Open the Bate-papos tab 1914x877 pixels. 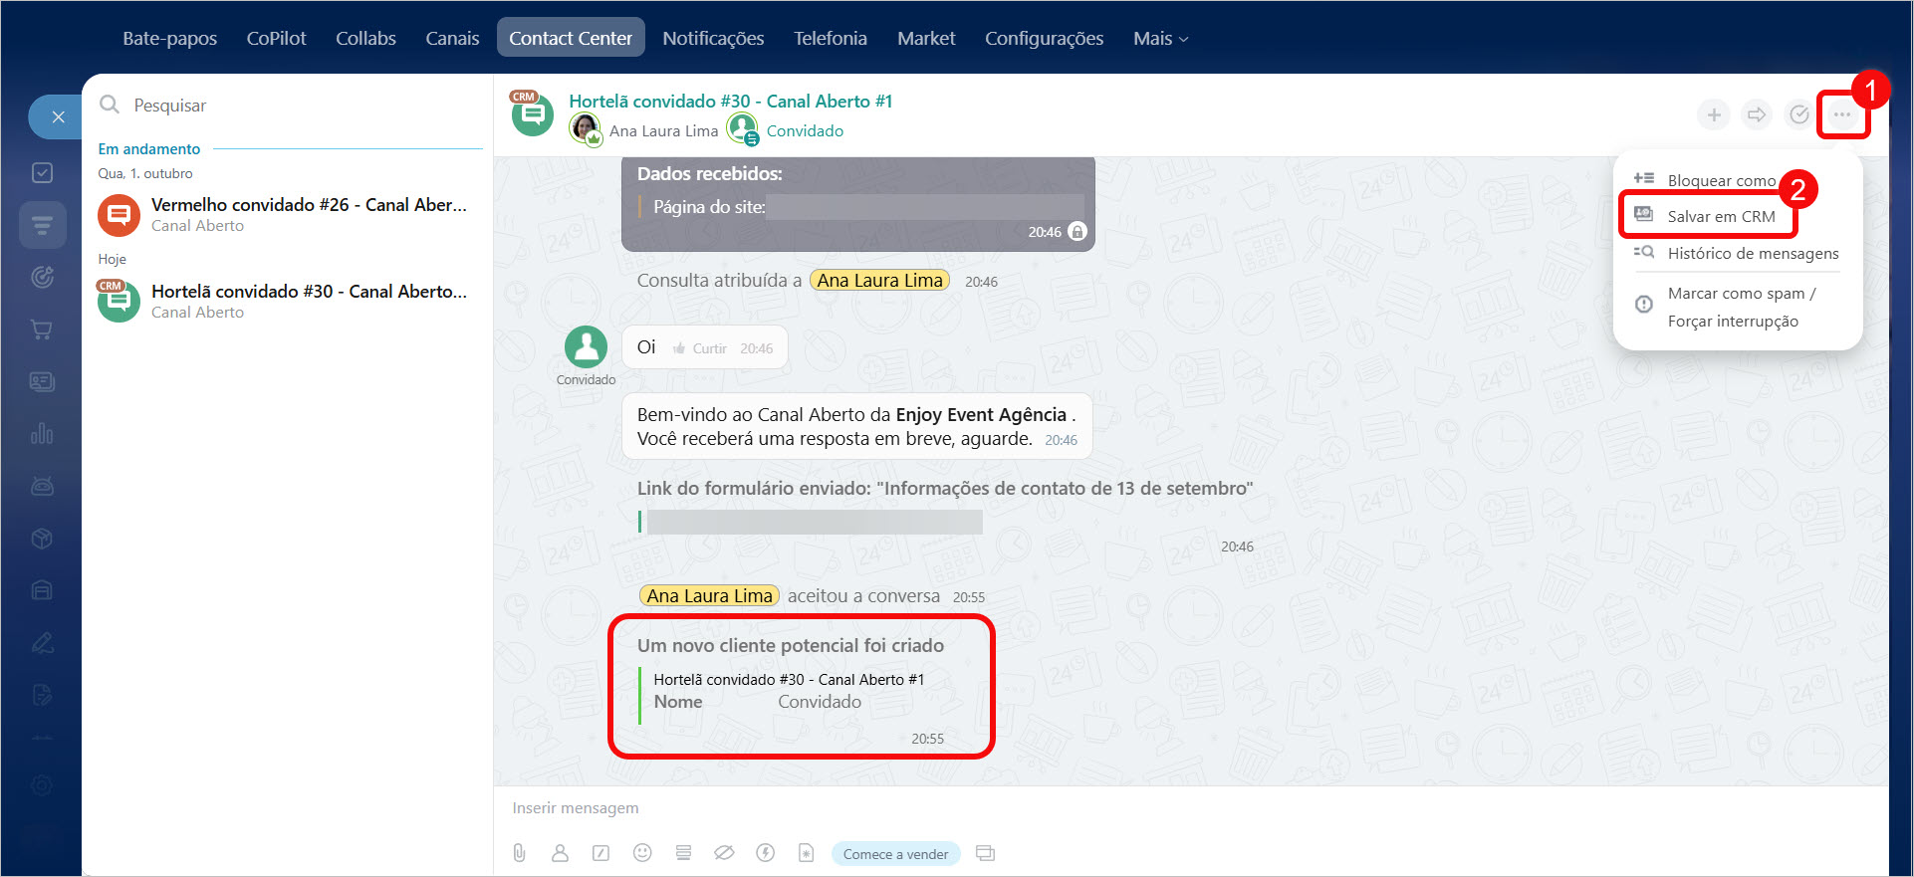coord(169,39)
